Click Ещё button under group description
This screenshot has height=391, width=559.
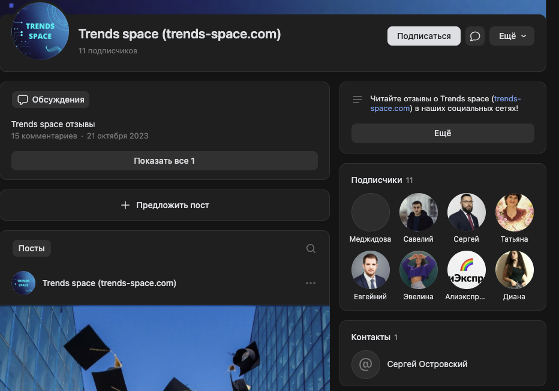pyautogui.click(x=443, y=133)
